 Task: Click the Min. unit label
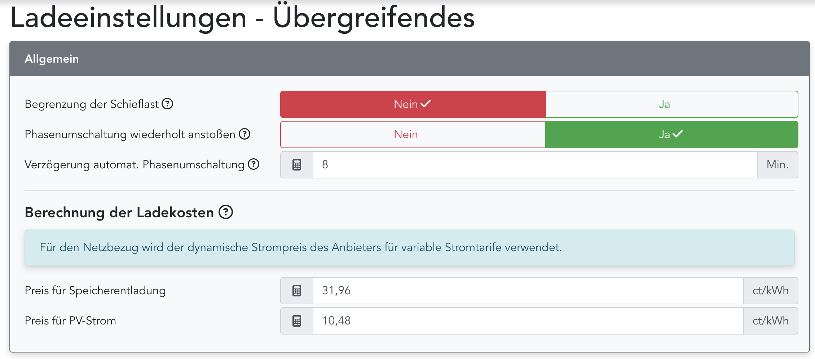pos(777,165)
